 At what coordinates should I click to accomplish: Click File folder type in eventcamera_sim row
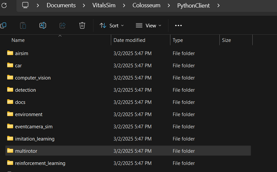[x=184, y=127]
